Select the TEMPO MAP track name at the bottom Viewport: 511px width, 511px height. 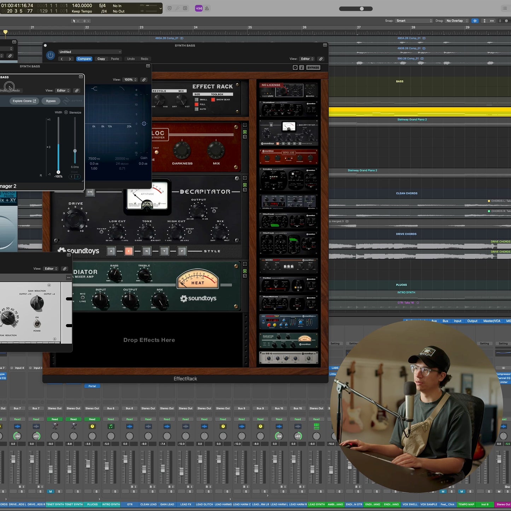click(x=466, y=504)
